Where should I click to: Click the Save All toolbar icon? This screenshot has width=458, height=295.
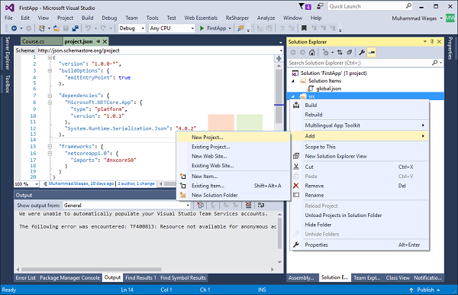pos(76,28)
